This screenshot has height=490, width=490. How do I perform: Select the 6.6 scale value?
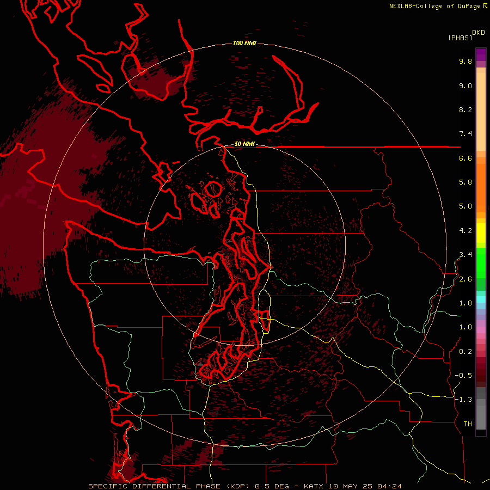[x=465, y=158]
